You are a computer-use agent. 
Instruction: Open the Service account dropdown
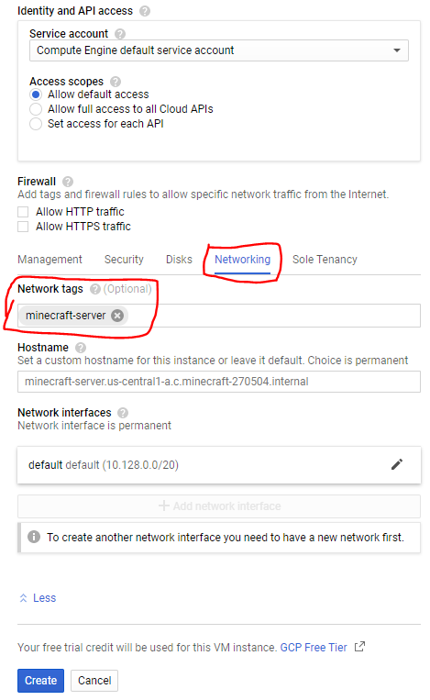(219, 50)
